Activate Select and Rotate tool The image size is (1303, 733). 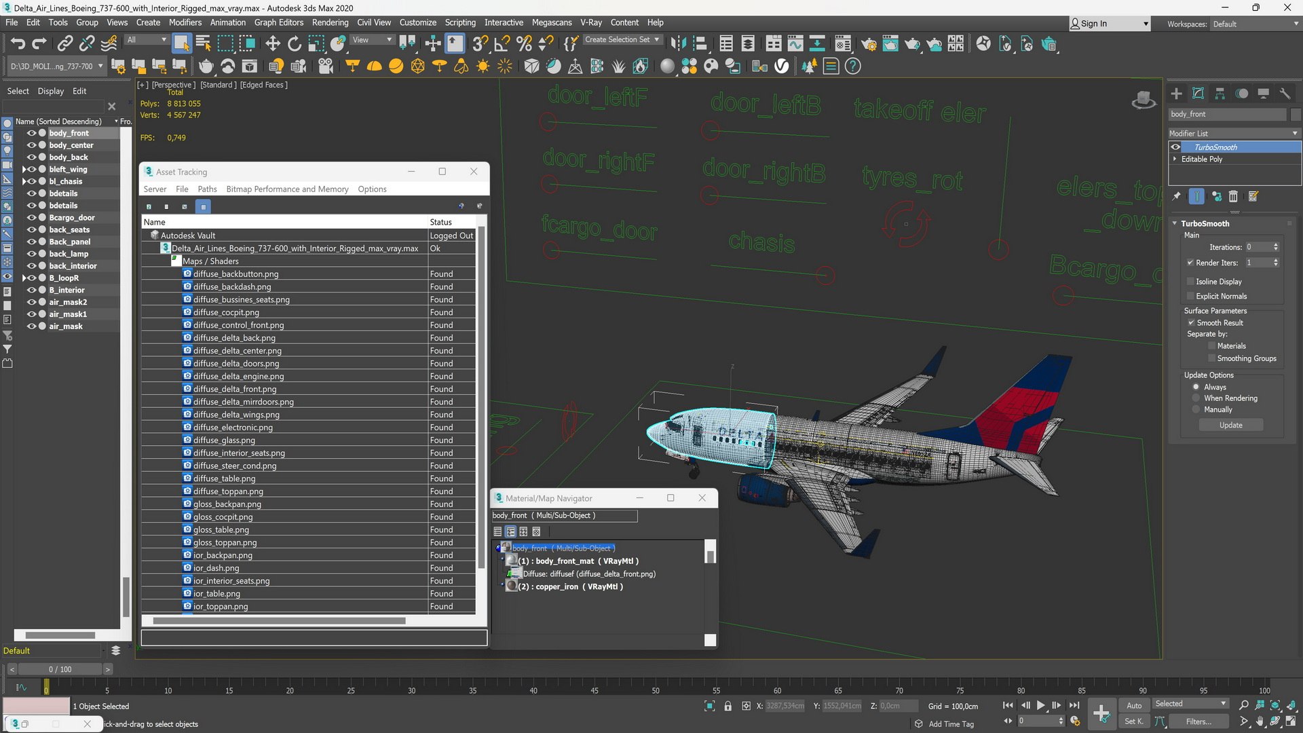coord(295,44)
